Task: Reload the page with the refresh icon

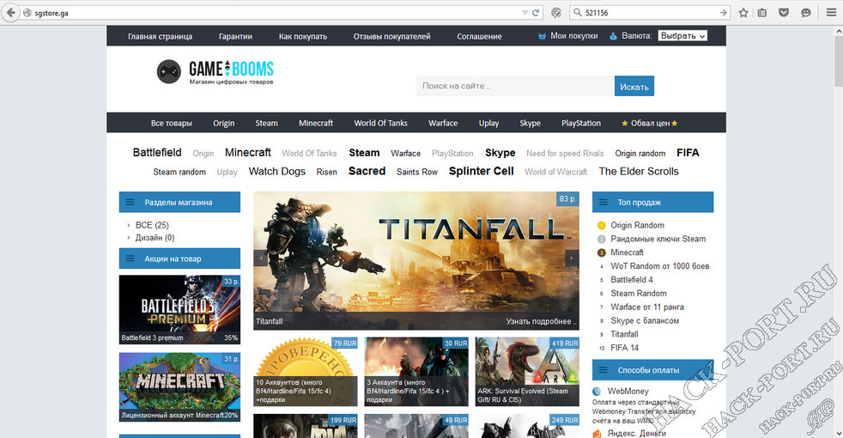Action: pyautogui.click(x=536, y=12)
